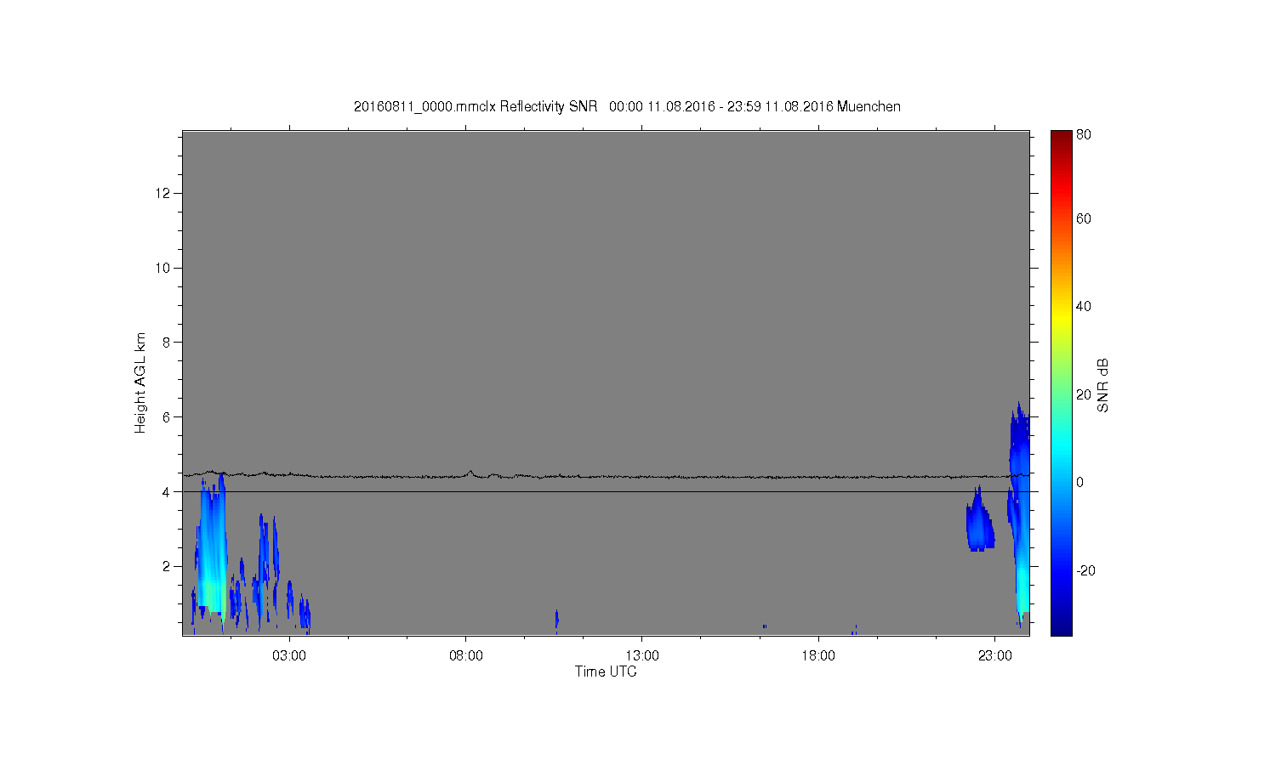Click the 'SNR dB' colorbar title

coord(1103,385)
